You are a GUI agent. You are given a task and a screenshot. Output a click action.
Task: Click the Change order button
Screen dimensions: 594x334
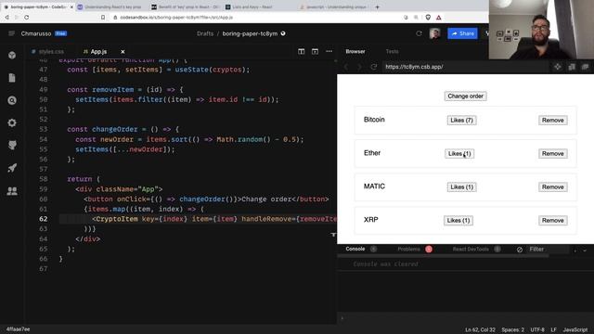coord(465,96)
